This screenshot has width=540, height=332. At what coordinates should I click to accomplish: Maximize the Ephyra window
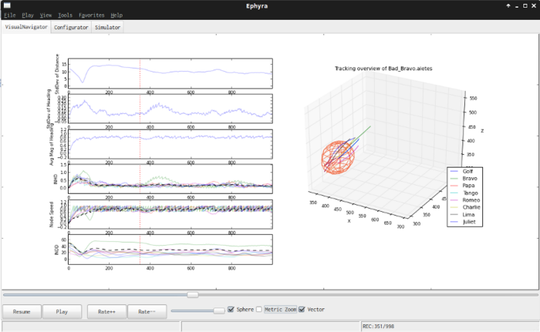coord(525,6)
